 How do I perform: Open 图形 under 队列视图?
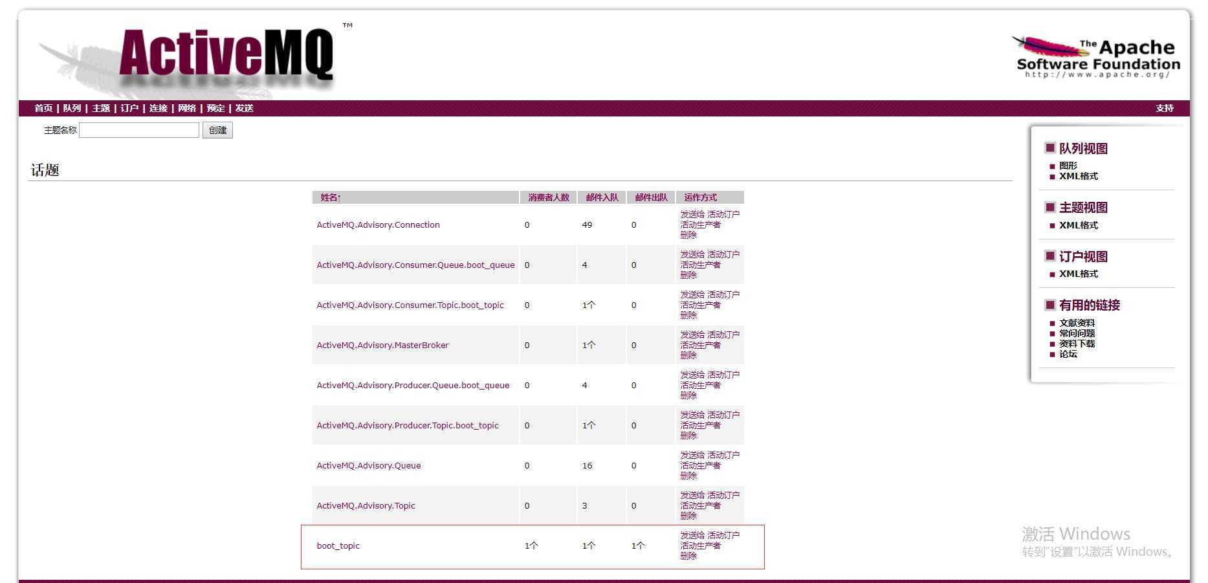[1068, 166]
